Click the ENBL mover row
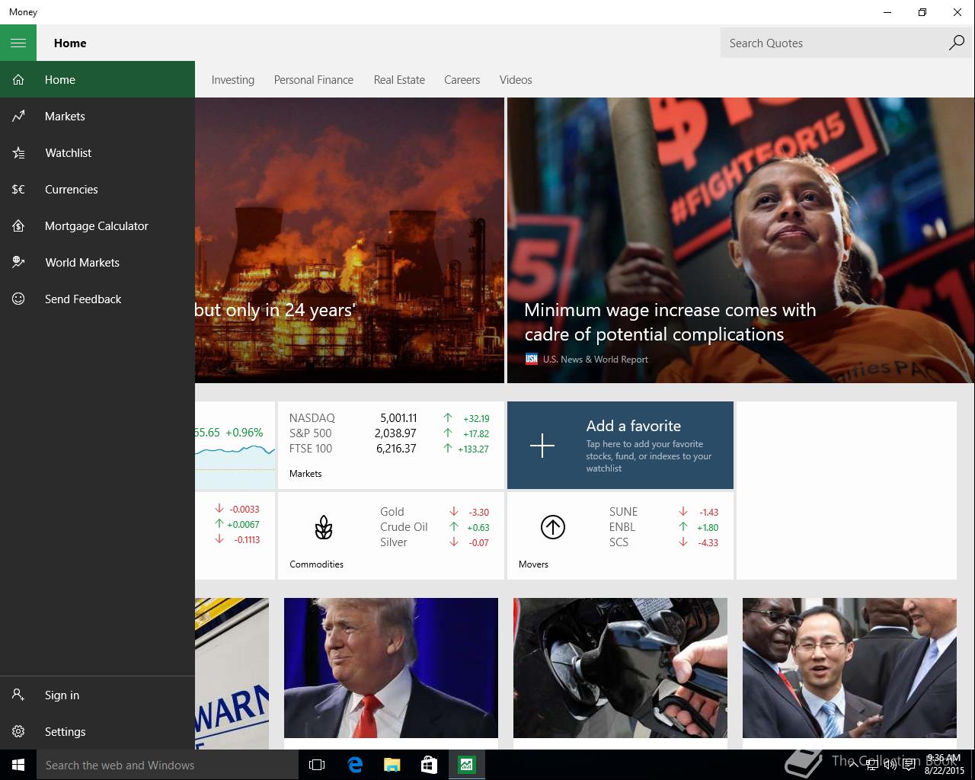Viewport: 975px width, 780px height. click(x=663, y=526)
